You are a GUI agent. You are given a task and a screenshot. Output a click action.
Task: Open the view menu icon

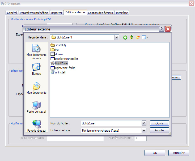tap(145, 37)
